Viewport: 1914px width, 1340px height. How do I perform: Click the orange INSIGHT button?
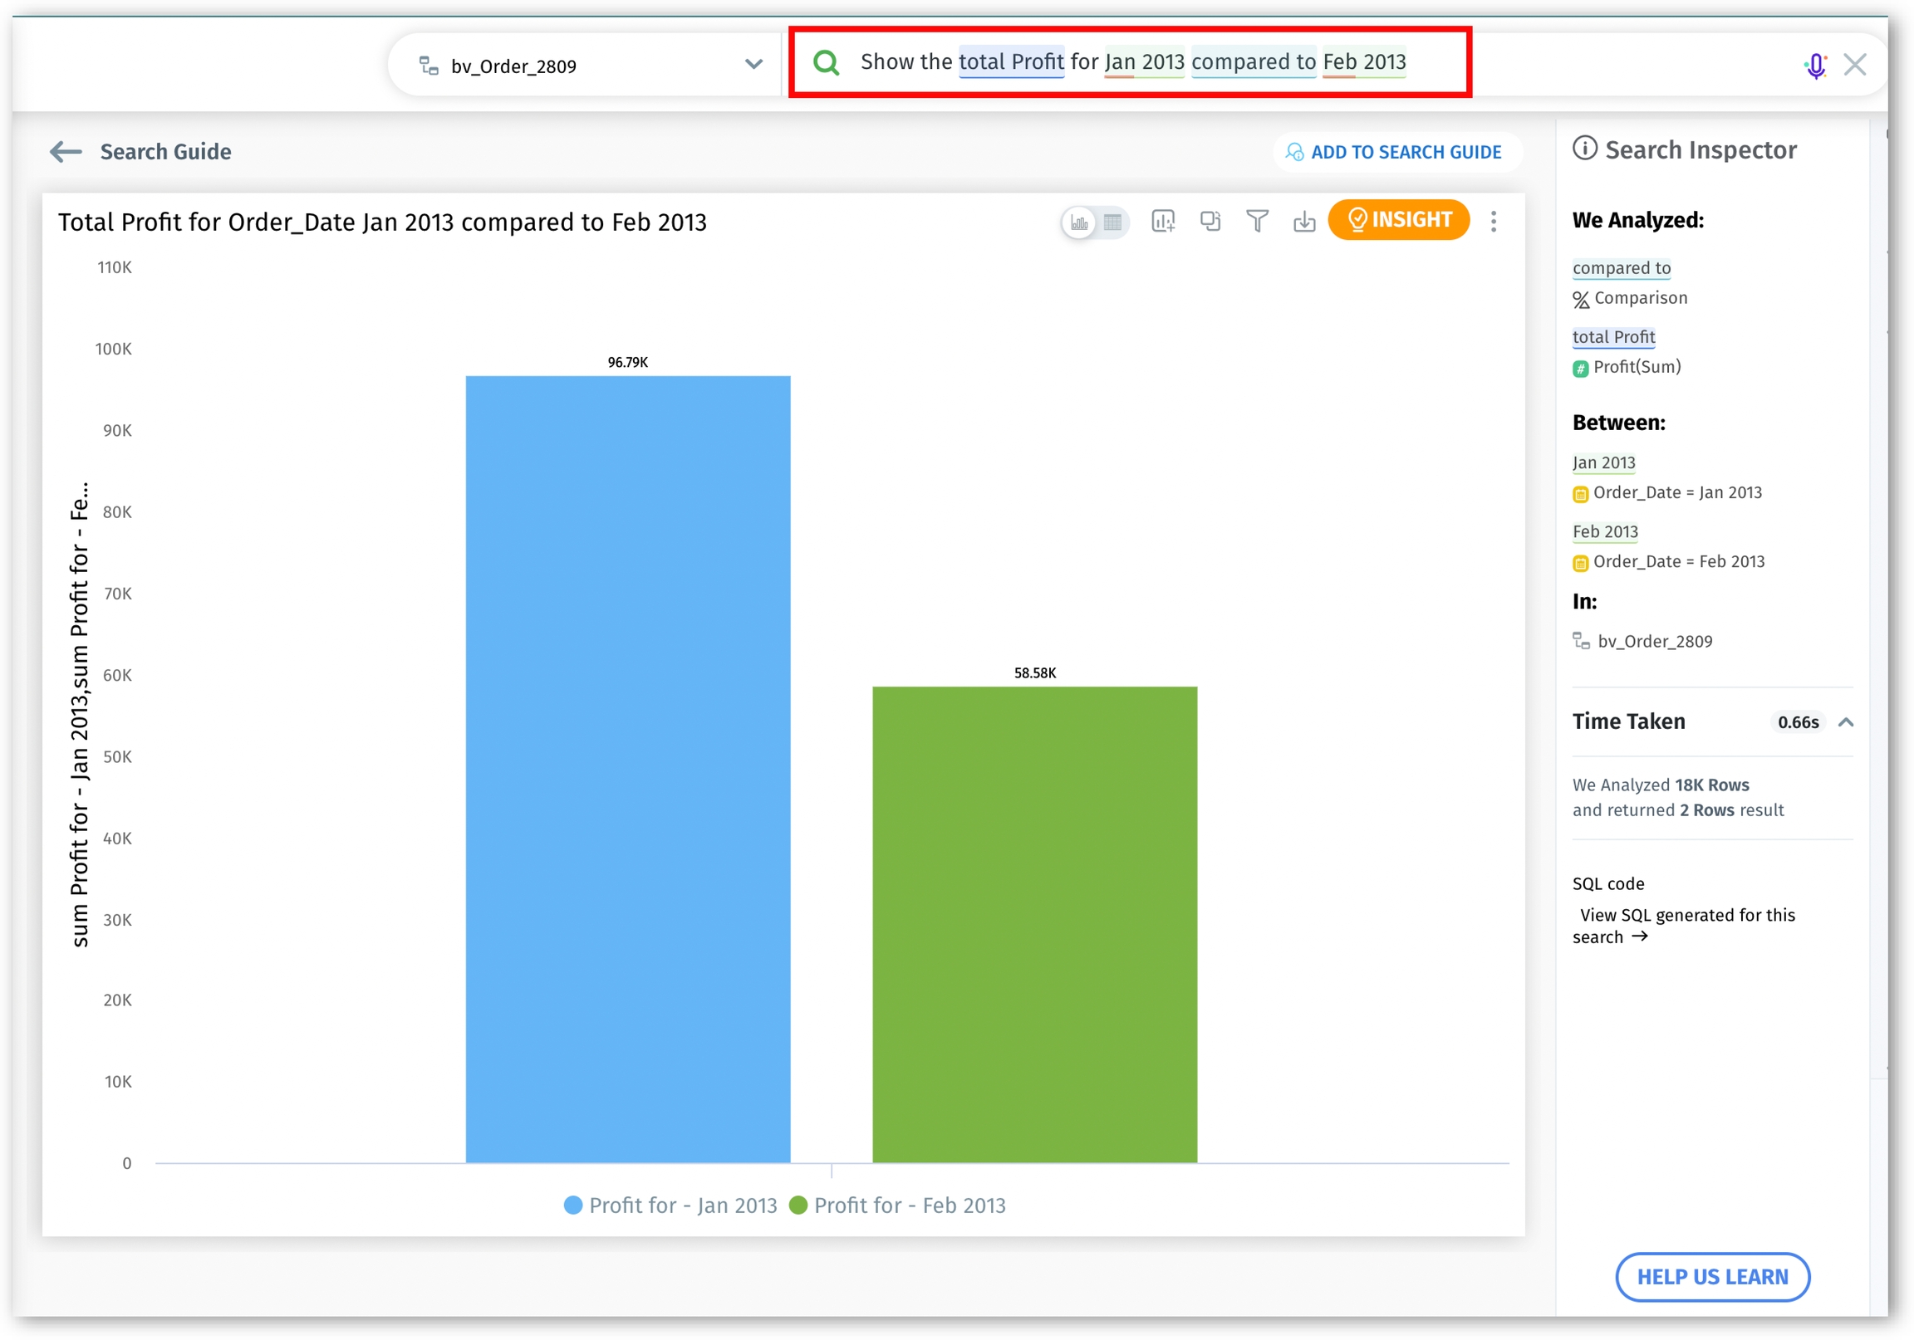(1398, 220)
